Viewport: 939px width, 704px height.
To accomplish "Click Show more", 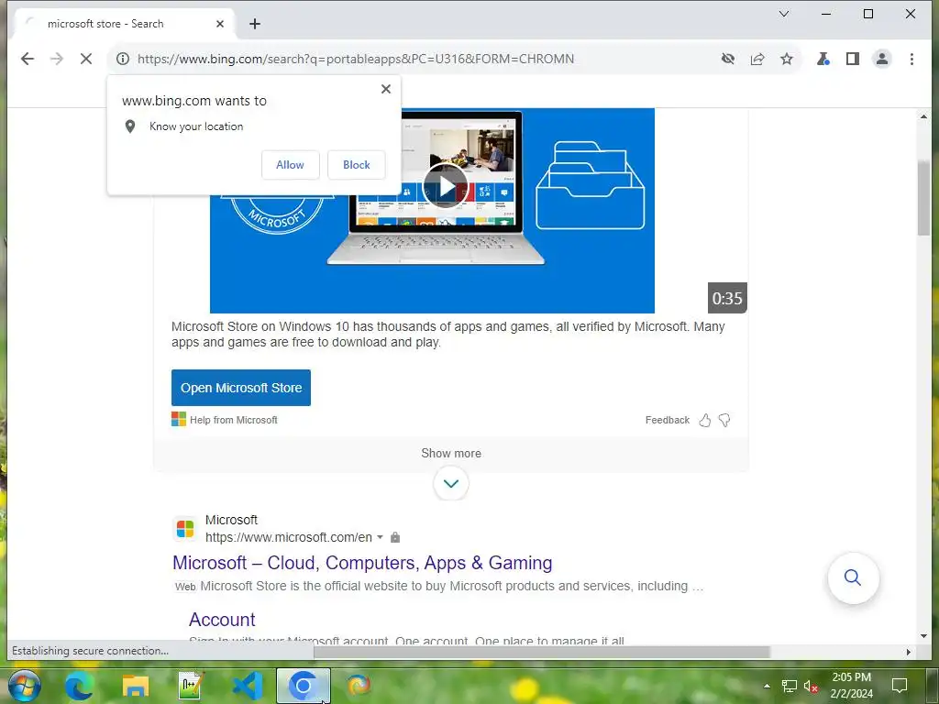I will 451,453.
